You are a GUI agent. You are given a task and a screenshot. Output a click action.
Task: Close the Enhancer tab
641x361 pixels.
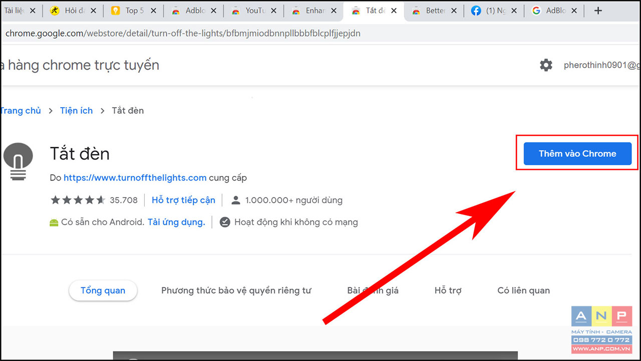tap(334, 11)
